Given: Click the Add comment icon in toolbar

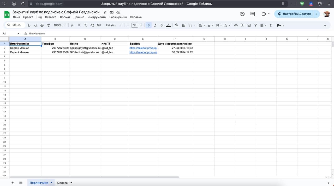Looking at the screenshot, I should (242, 25).
